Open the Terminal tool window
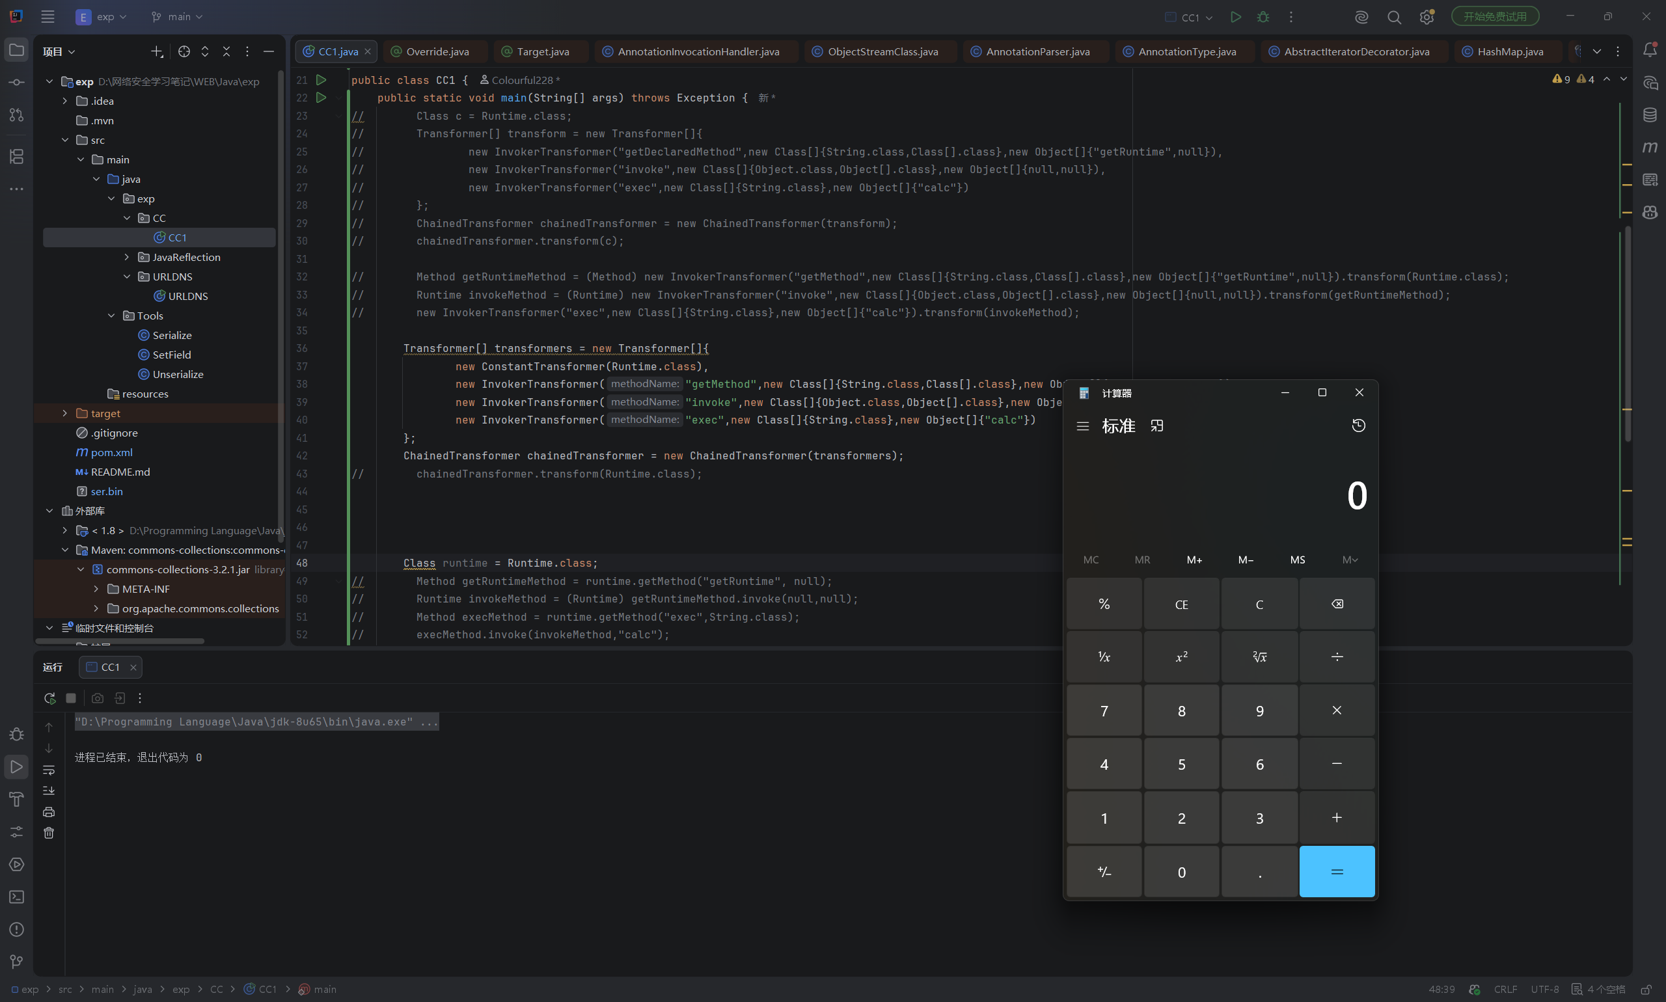The height and width of the screenshot is (1002, 1666). tap(17, 897)
